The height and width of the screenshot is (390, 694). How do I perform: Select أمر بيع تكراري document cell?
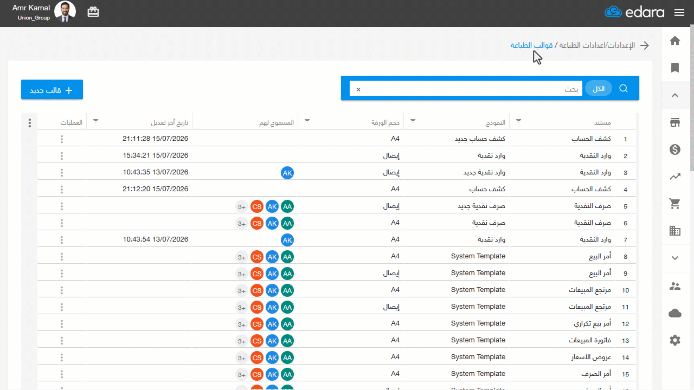[592, 324]
